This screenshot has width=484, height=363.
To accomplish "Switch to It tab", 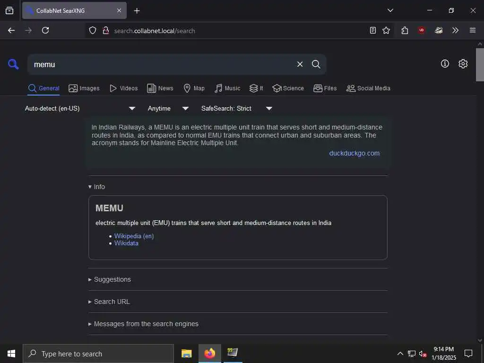I will point(256,88).
